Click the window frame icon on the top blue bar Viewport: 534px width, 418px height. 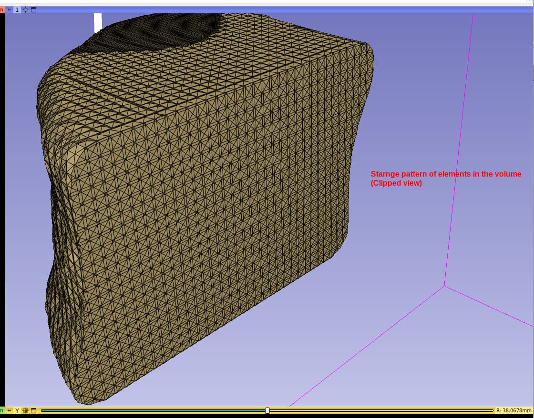[x=33, y=10]
